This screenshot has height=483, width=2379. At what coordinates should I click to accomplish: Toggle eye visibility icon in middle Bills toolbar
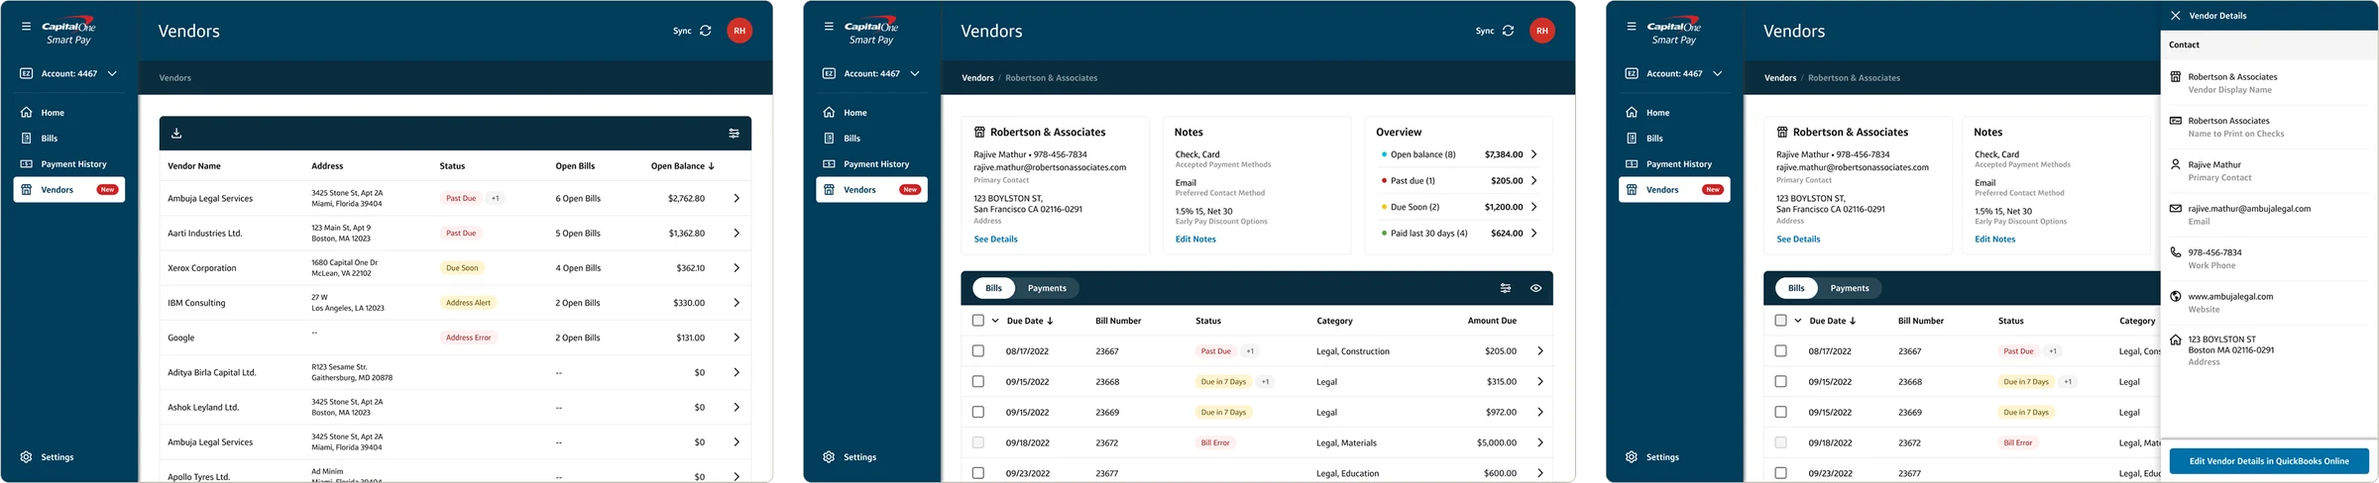1535,288
